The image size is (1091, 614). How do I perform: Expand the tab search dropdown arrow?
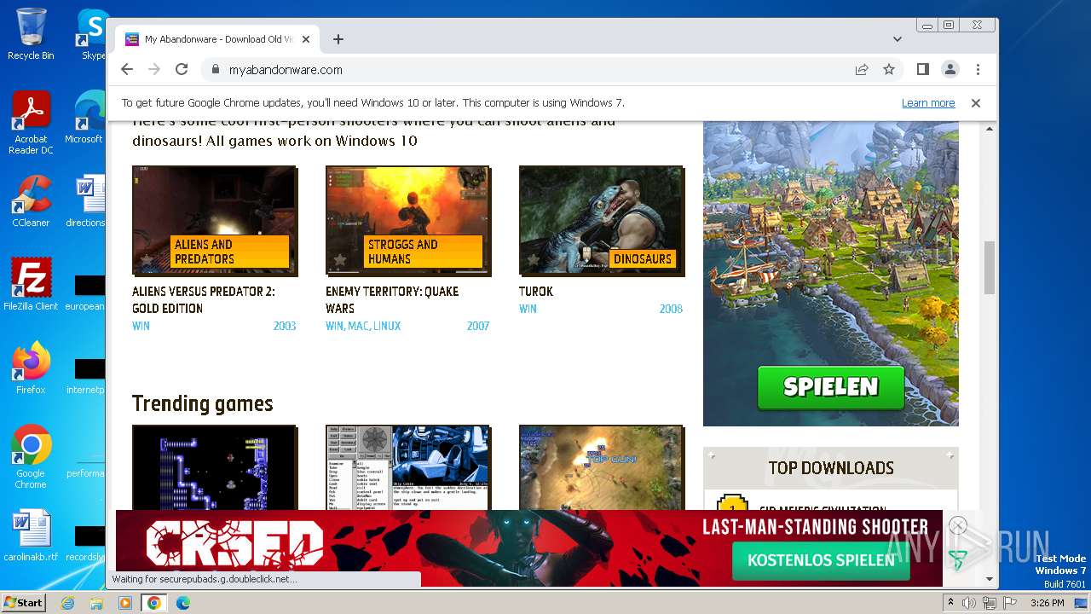tap(897, 39)
